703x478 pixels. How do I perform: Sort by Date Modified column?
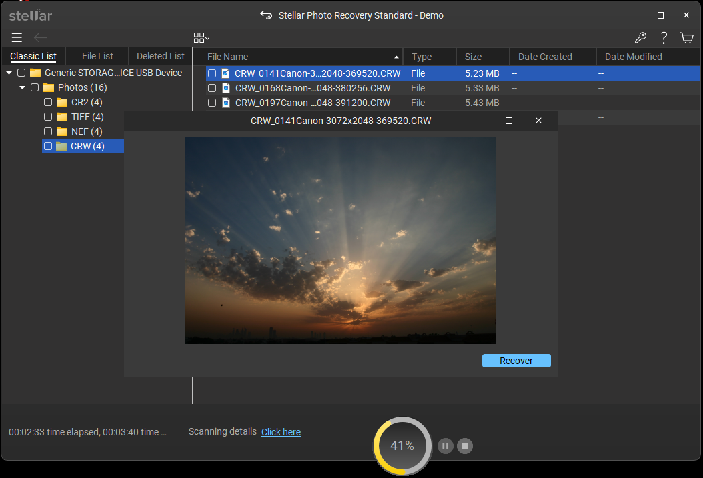point(648,57)
